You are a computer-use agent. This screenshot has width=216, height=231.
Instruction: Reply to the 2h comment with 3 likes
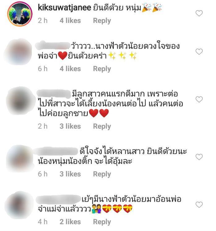(102, 126)
